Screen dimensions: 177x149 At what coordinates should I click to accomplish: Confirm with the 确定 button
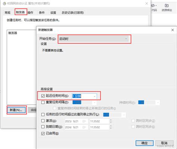click(x=145, y=143)
